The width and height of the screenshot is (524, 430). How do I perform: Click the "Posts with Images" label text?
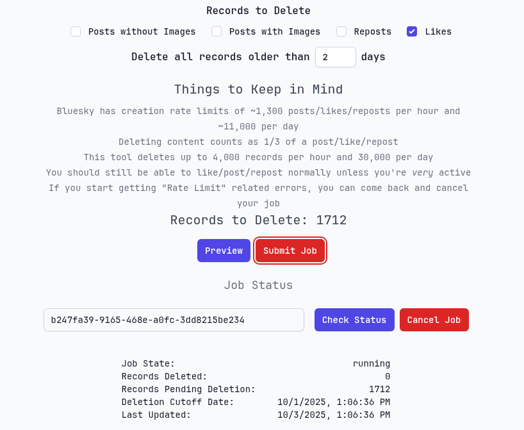[x=275, y=31]
